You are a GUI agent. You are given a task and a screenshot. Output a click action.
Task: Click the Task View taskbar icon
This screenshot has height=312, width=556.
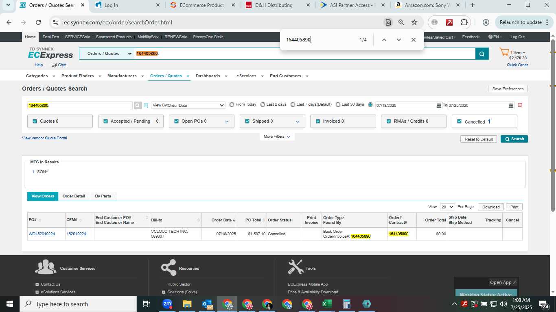tap(147, 304)
